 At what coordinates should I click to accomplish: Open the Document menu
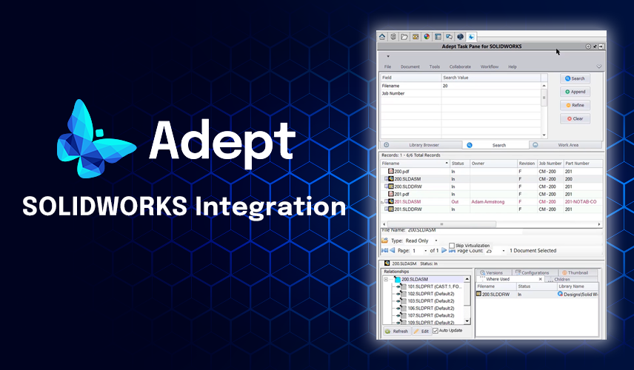(x=410, y=67)
